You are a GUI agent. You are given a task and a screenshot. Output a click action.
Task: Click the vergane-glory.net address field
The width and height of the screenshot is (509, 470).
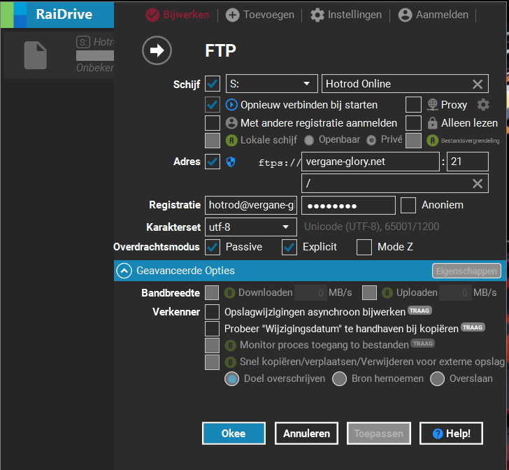coord(371,162)
